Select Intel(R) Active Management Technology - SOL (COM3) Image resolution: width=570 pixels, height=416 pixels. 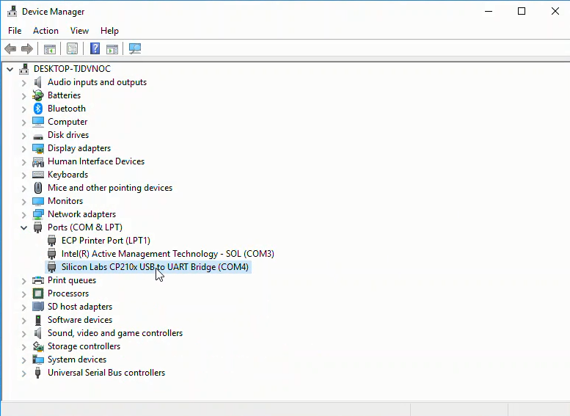coord(167,254)
